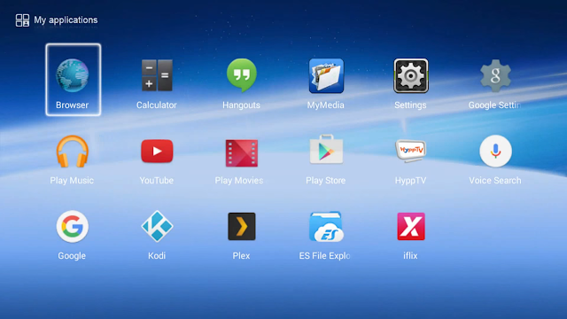Open the Settings gear app
This screenshot has width=567, height=319.
(x=411, y=75)
